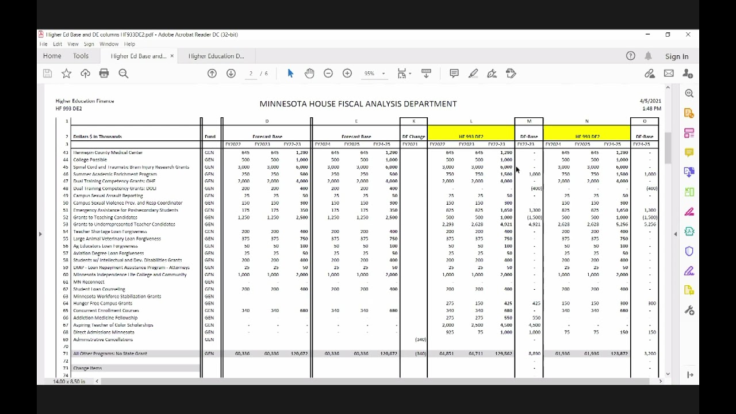Open the Sign menu
This screenshot has width=736, height=414.
tap(89, 44)
